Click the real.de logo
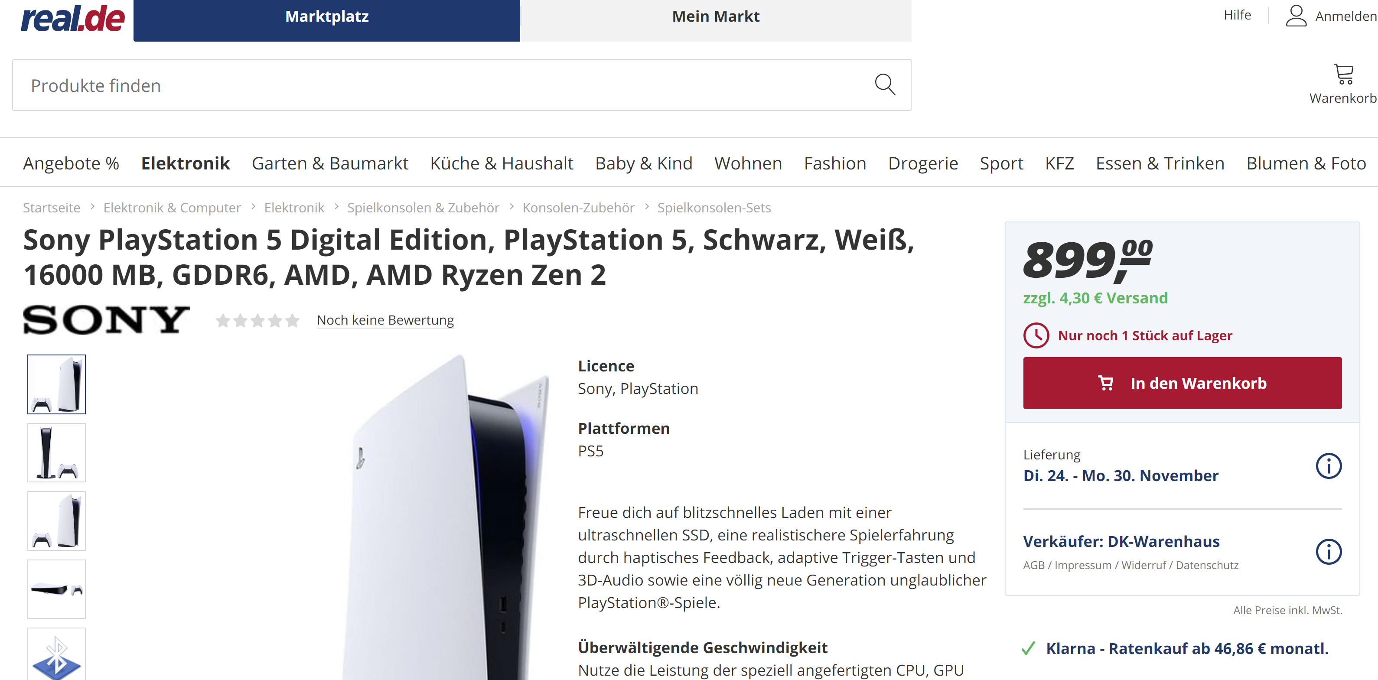This screenshot has width=1378, height=680. tap(73, 19)
